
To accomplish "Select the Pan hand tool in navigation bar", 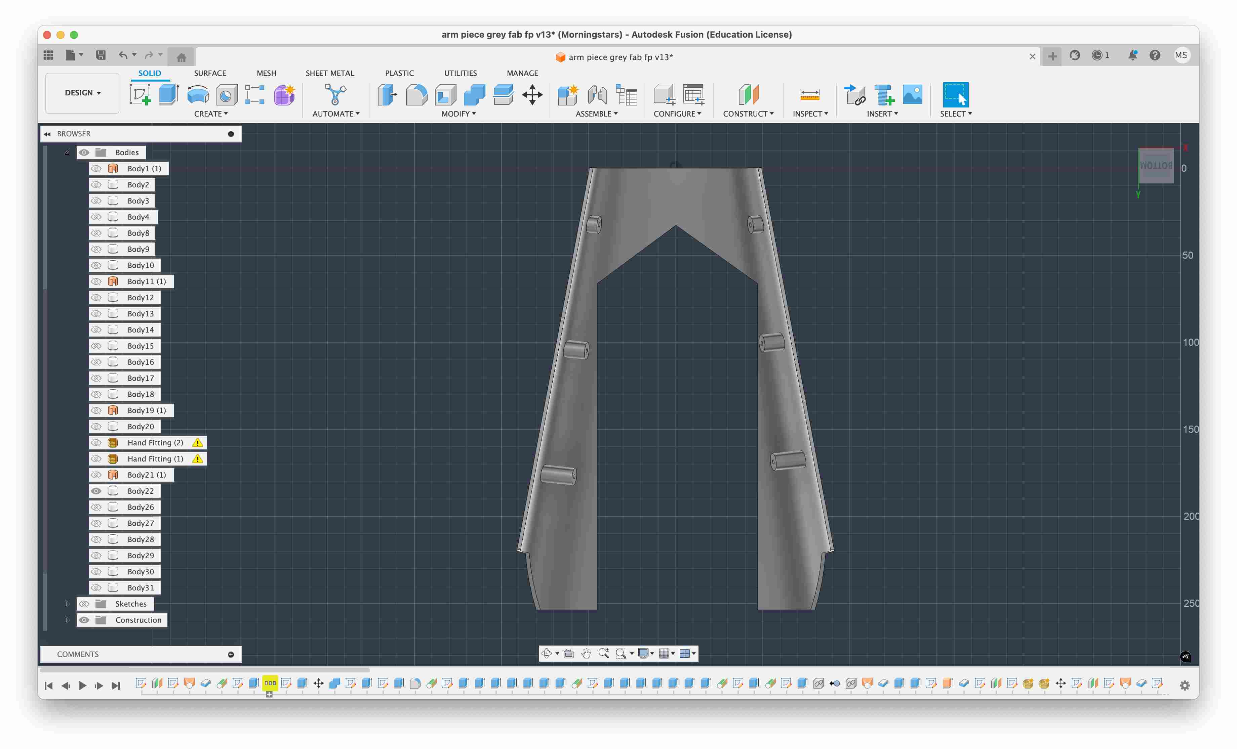I will [586, 653].
